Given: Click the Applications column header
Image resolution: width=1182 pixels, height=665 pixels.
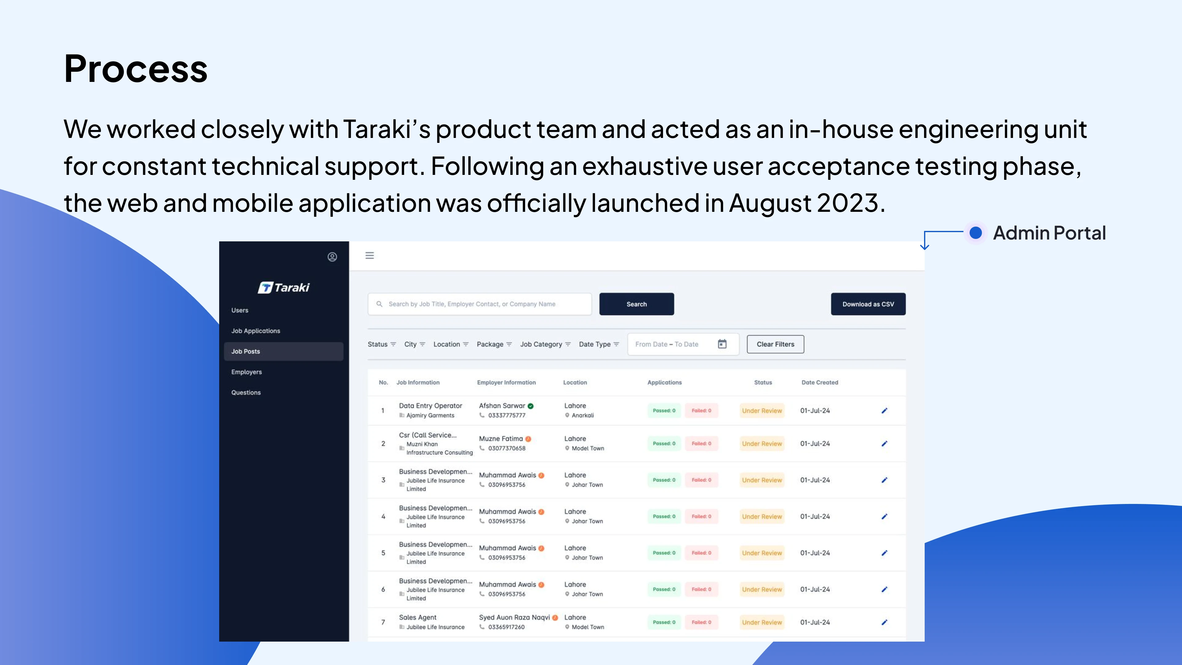Looking at the screenshot, I should (x=664, y=382).
